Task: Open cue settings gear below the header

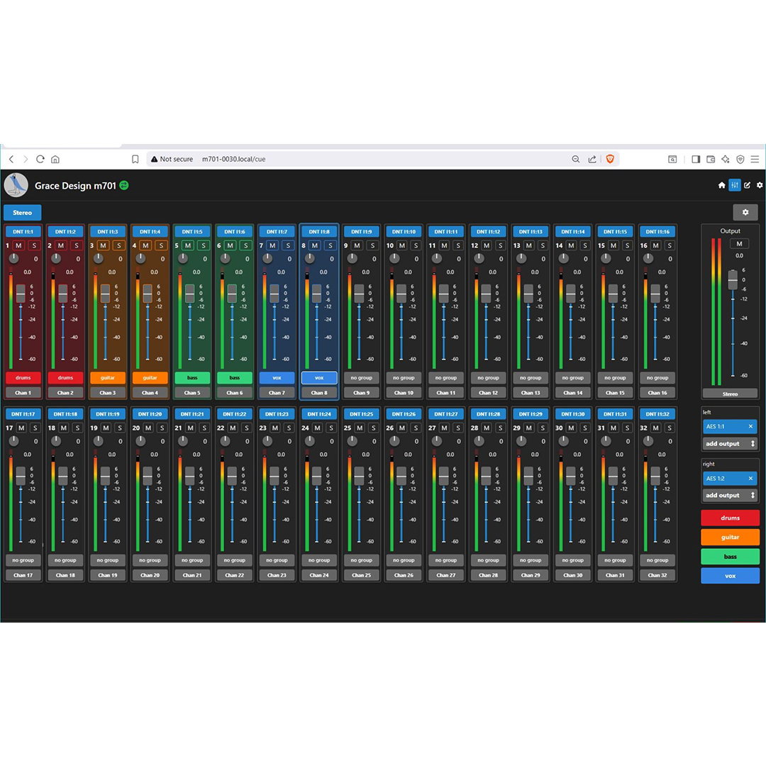Action: (x=745, y=212)
